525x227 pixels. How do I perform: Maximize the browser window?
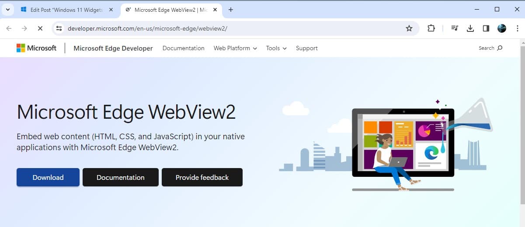[x=497, y=9]
